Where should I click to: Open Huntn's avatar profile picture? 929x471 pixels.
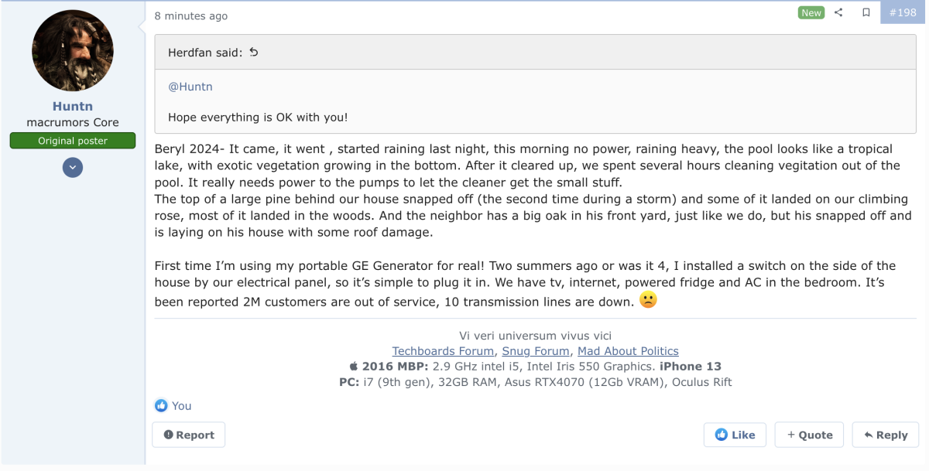pyautogui.click(x=73, y=50)
